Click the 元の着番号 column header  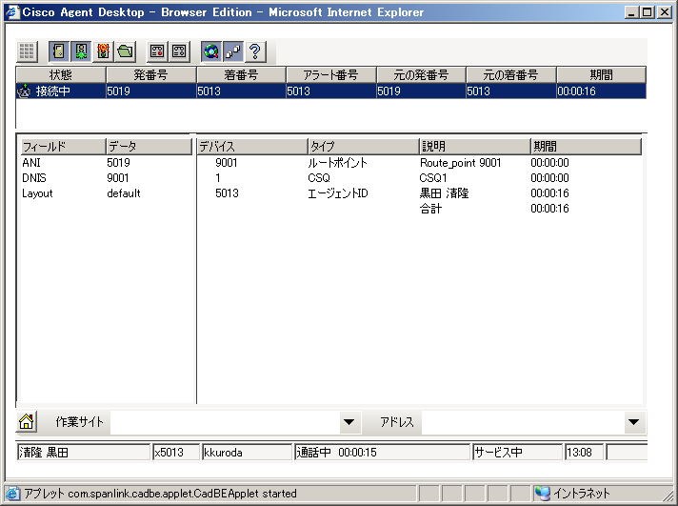tap(511, 75)
